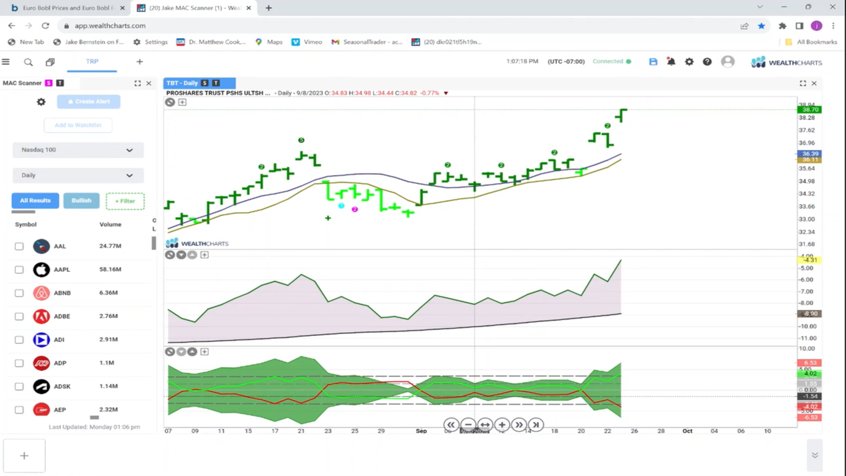Hide indicators on price pane
This screenshot has width=846, height=476.
tap(170, 102)
